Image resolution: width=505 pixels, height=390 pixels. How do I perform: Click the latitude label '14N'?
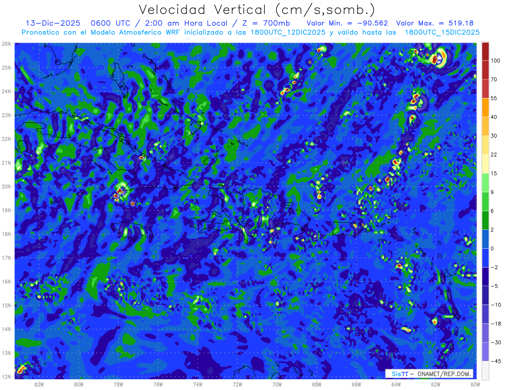coord(6,329)
